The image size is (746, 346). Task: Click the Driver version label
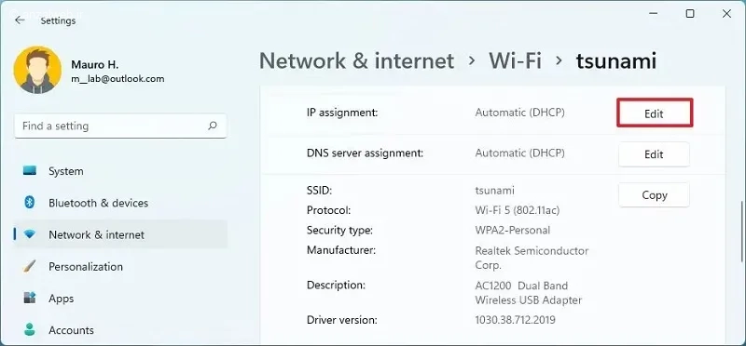342,320
